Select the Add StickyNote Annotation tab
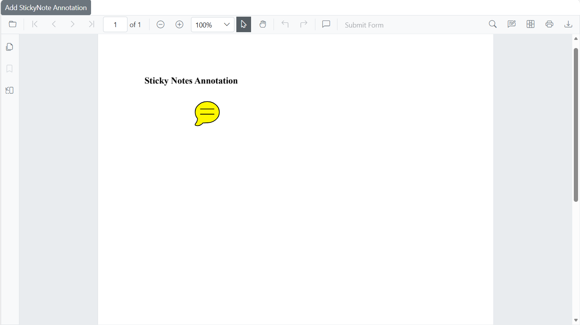 [46, 8]
